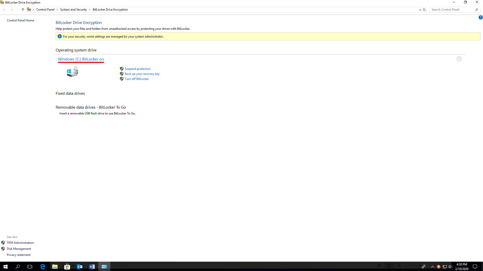Viewport: 483px width, 271px height.
Task: Expand the chevron after Control Panel breadcrumb
Action: click(57, 10)
